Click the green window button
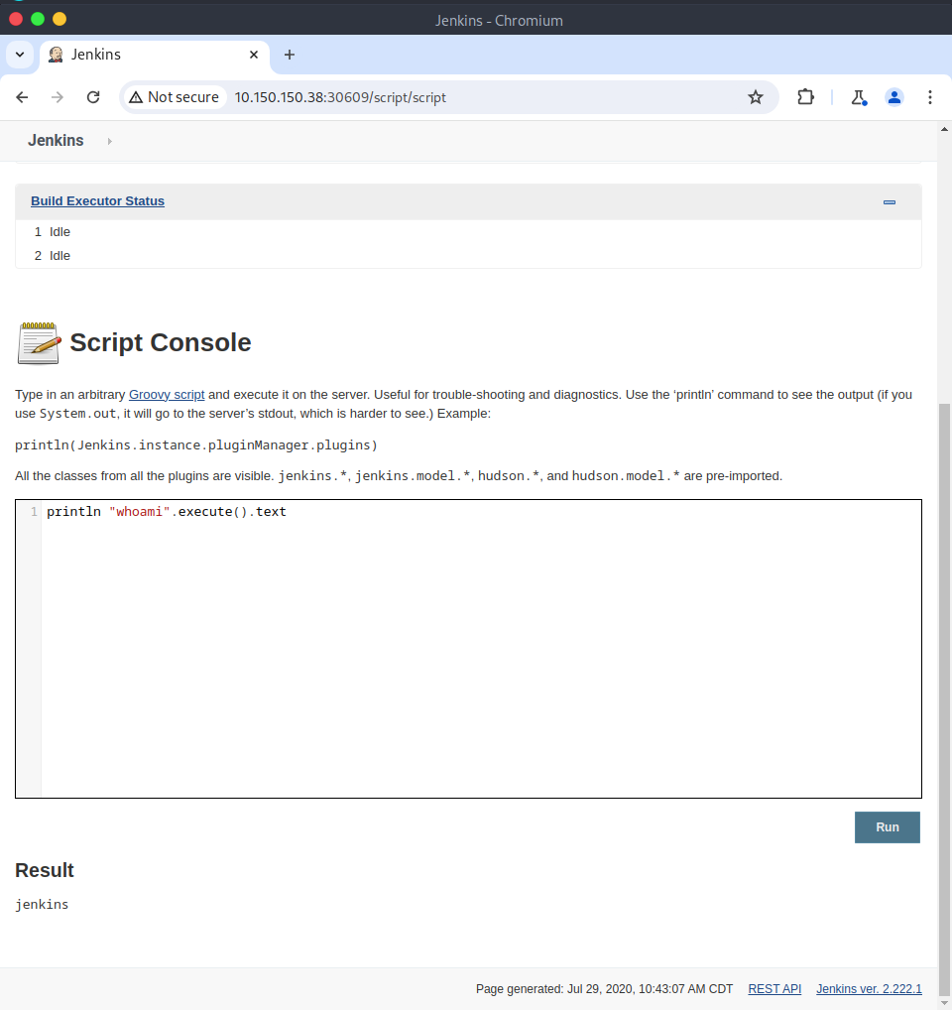952x1010 pixels. click(x=38, y=19)
